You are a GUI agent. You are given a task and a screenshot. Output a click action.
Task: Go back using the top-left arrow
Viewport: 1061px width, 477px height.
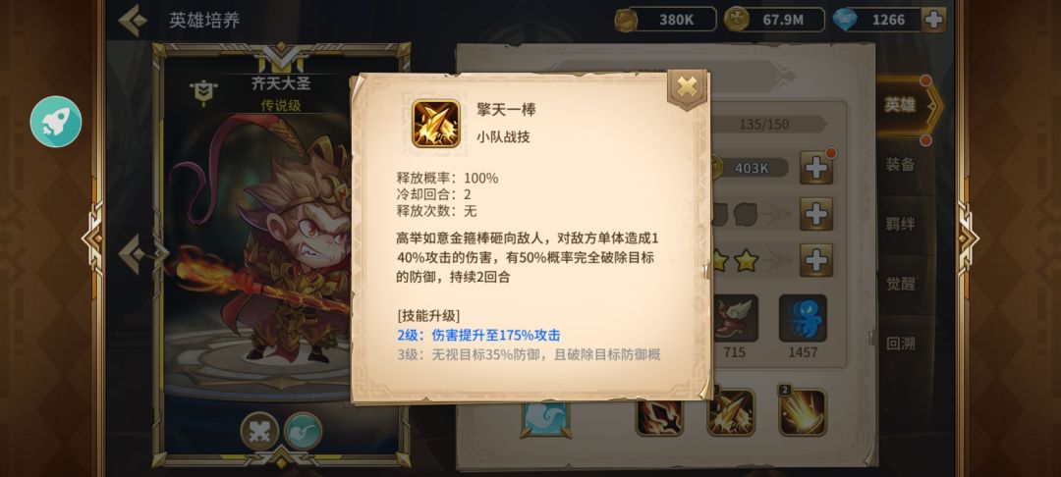[133, 21]
